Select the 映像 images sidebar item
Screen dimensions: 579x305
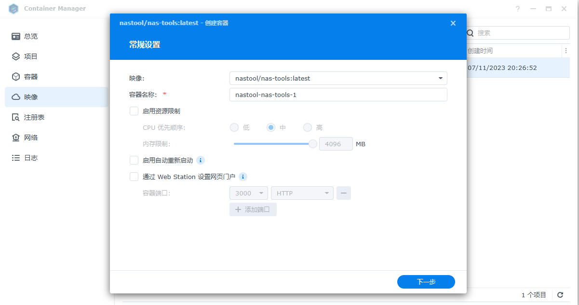point(57,97)
